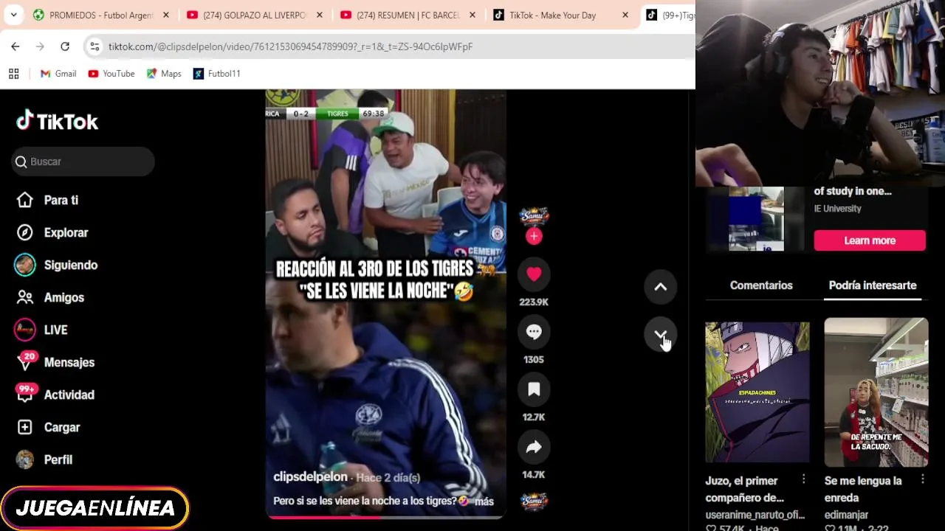Open Para ti feed
This screenshot has height=531, width=945.
pos(61,200)
